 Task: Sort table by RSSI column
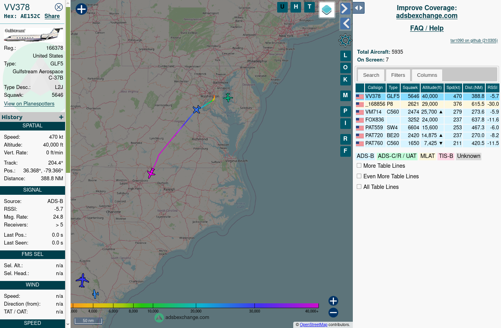coord(492,88)
